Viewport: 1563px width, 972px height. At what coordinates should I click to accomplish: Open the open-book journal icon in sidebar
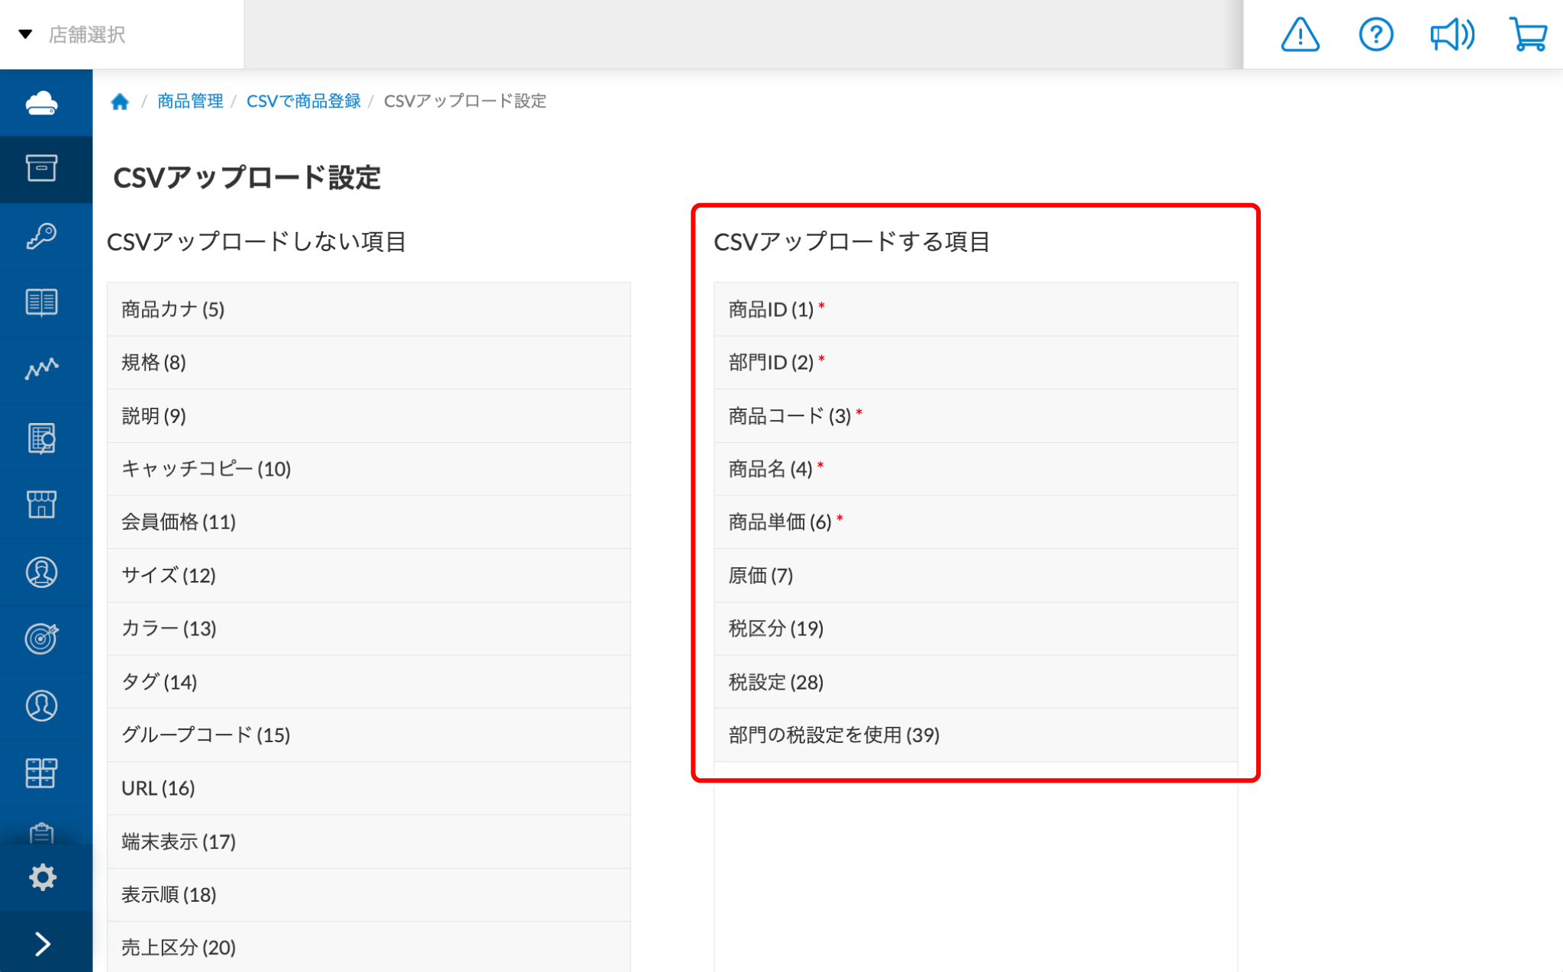42,302
